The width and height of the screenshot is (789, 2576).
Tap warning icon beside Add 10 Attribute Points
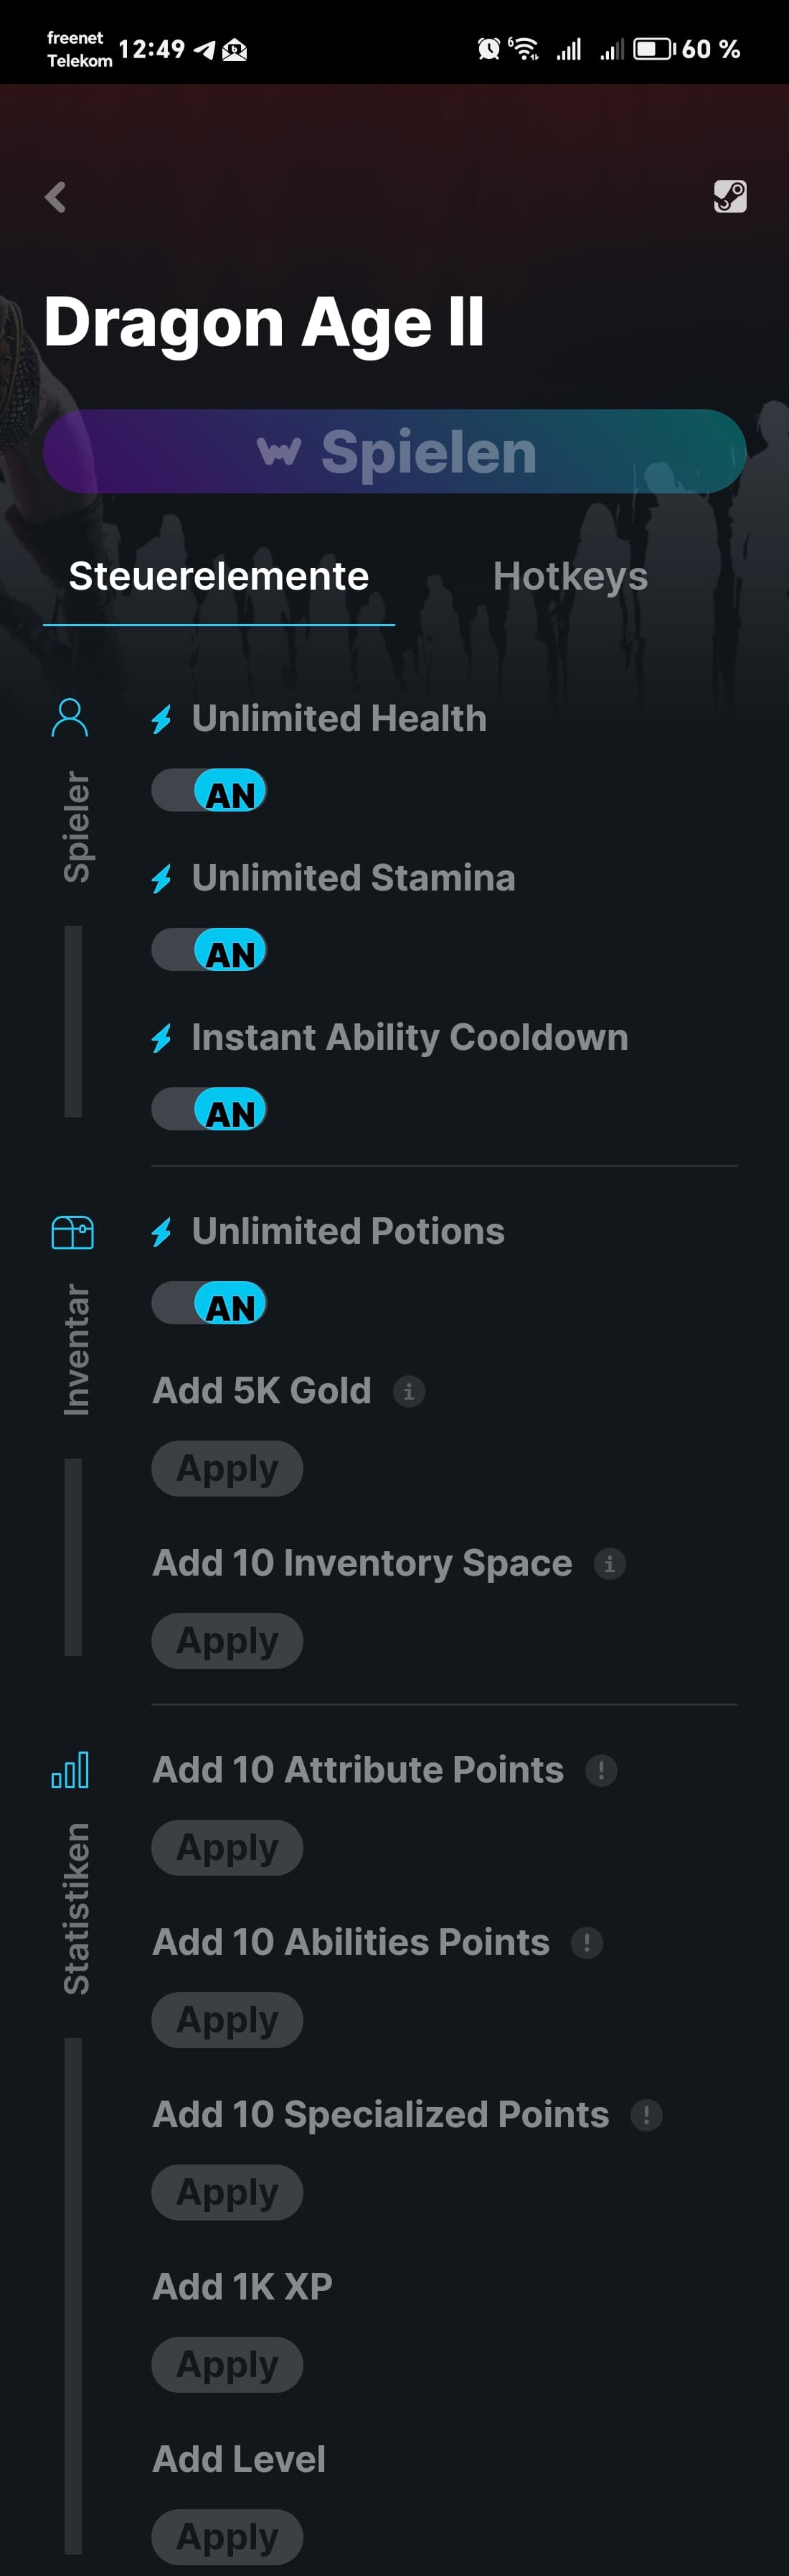600,1770
